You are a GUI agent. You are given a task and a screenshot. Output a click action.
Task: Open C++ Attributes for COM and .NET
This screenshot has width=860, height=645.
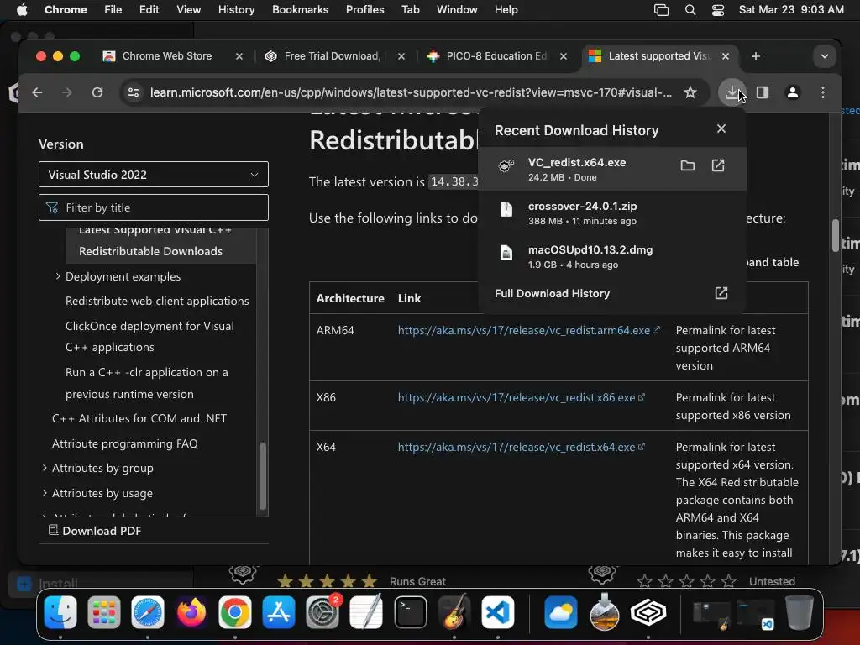[x=139, y=418]
